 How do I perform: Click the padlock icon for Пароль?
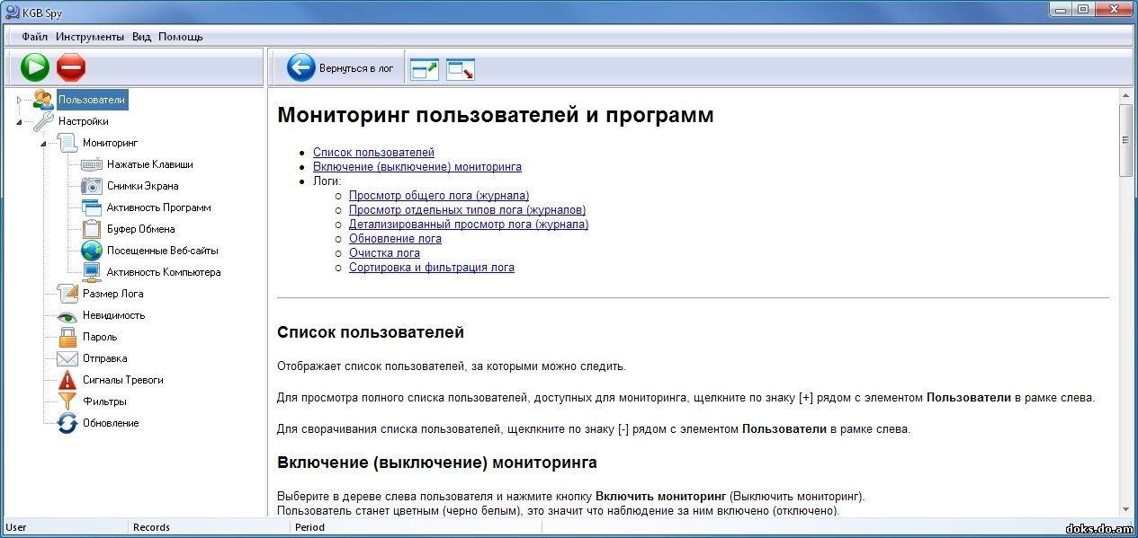point(67,337)
